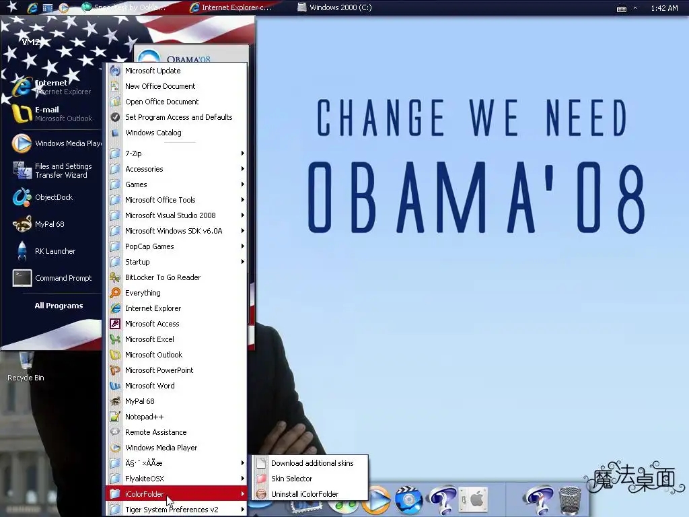
Task: Switch to Internet Explorer taskbar window
Action: click(x=231, y=7)
